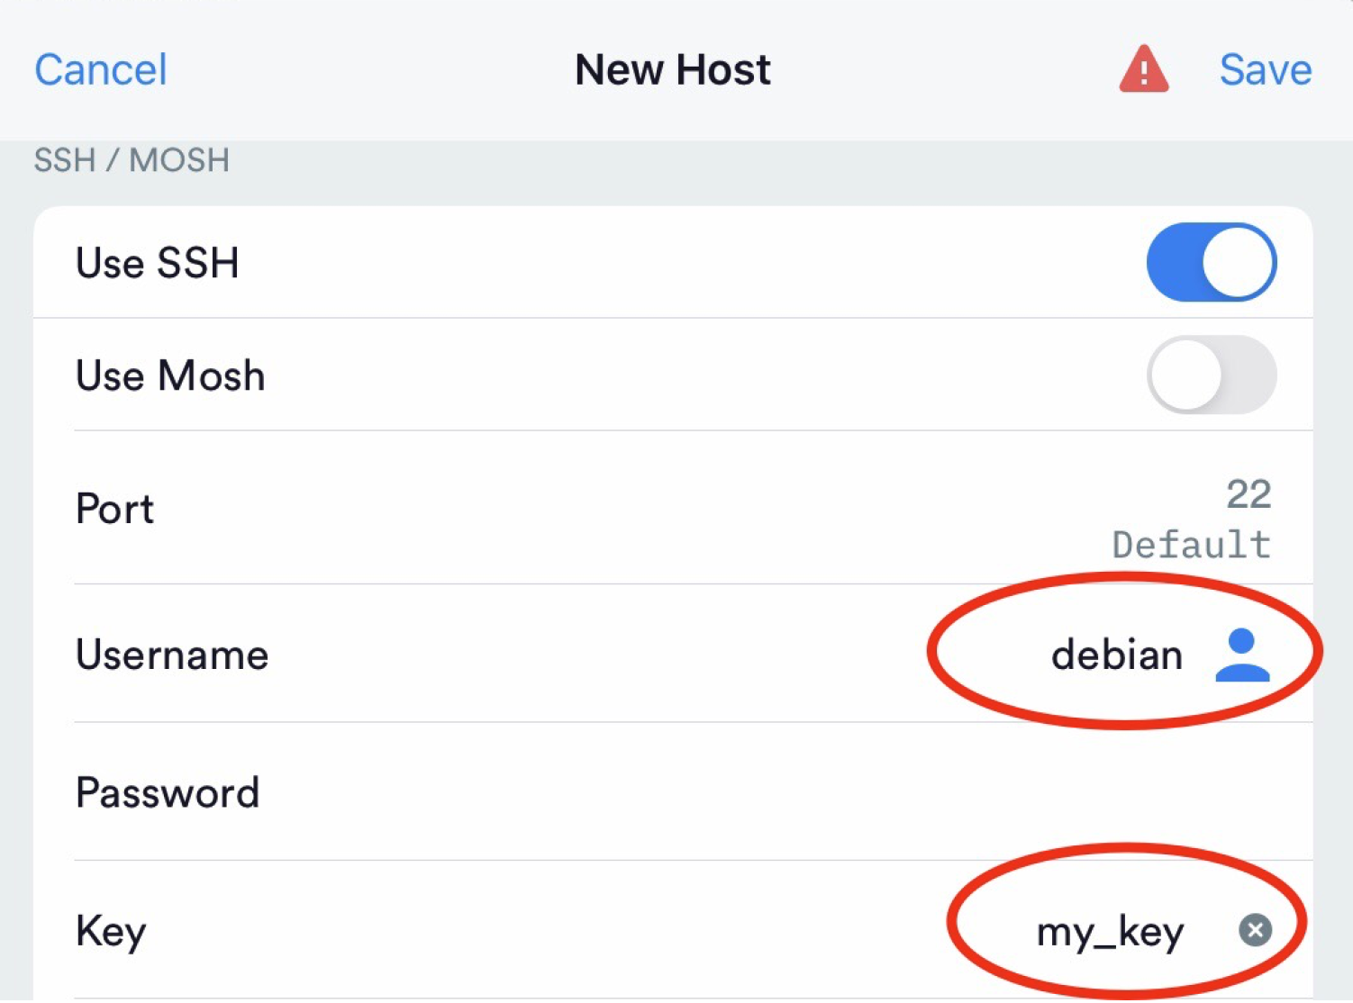1353x1003 pixels.
Task: Focus the empty Password field
Action: [x=784, y=792]
